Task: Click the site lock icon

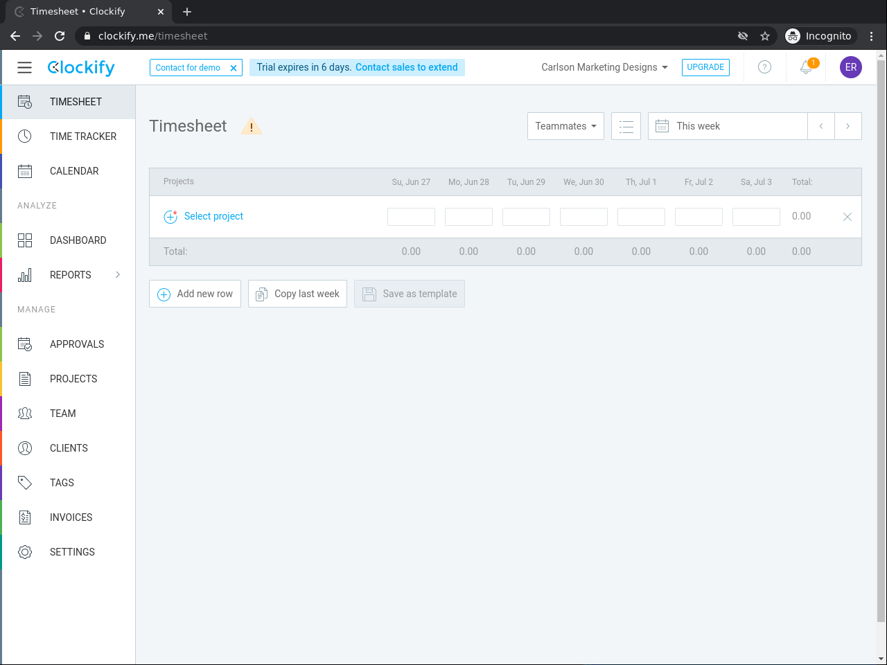Action: tap(87, 36)
